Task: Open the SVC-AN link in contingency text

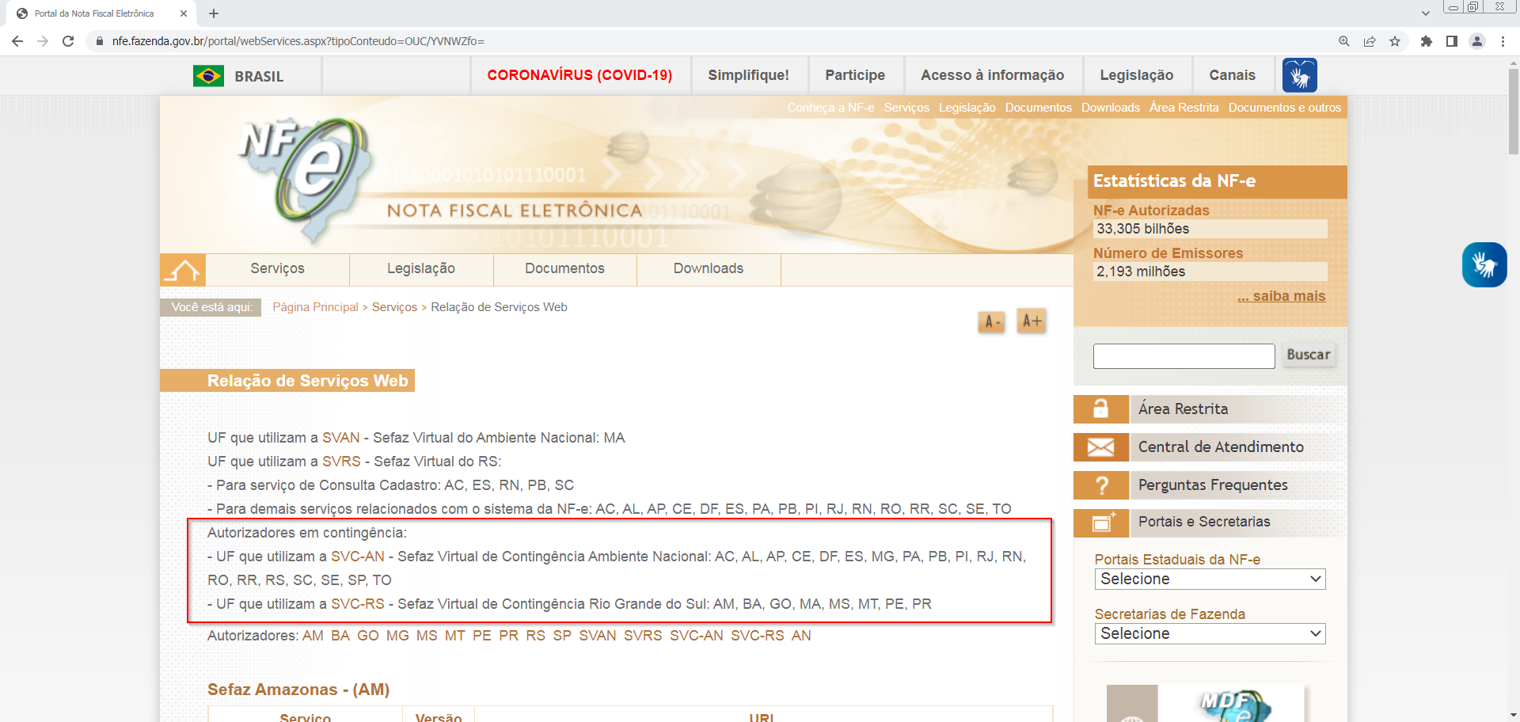Action: (358, 557)
